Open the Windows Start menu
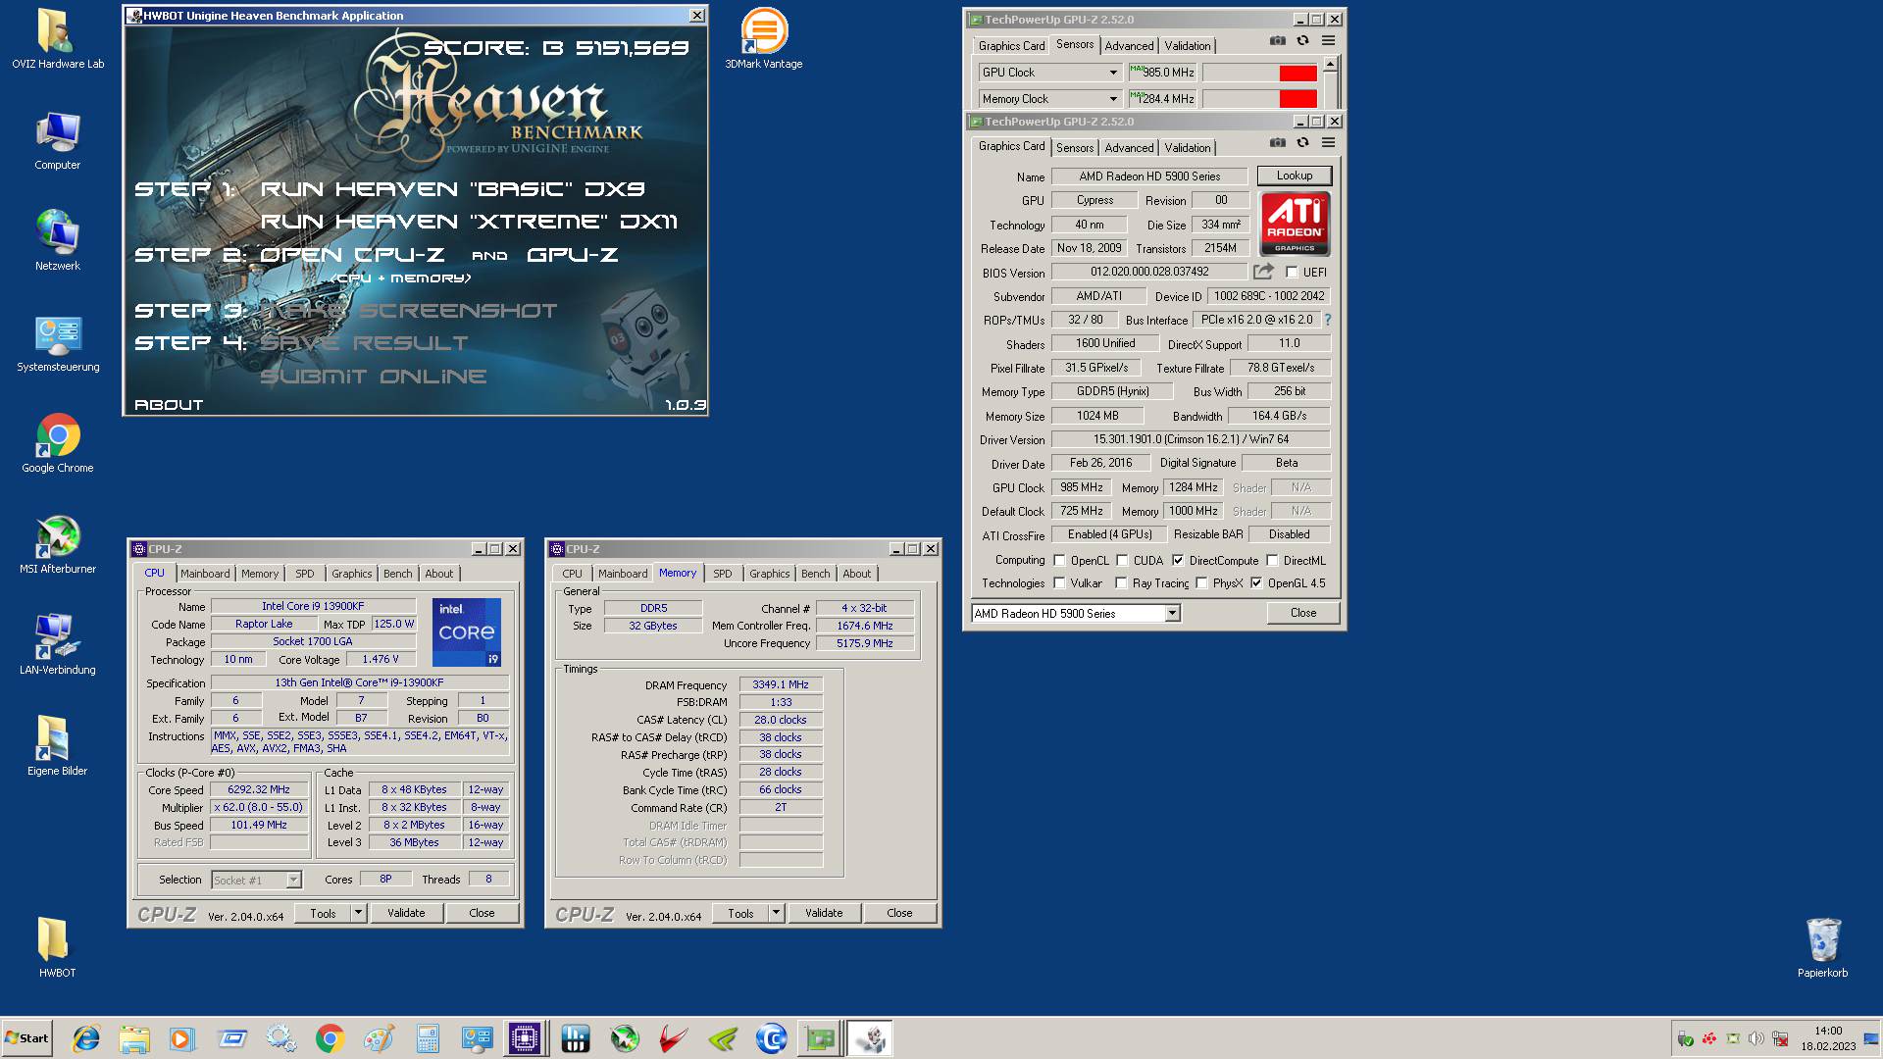Viewport: 1883px width, 1059px height. (26, 1038)
